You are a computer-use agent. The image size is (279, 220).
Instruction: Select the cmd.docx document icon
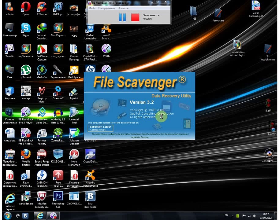9,135
